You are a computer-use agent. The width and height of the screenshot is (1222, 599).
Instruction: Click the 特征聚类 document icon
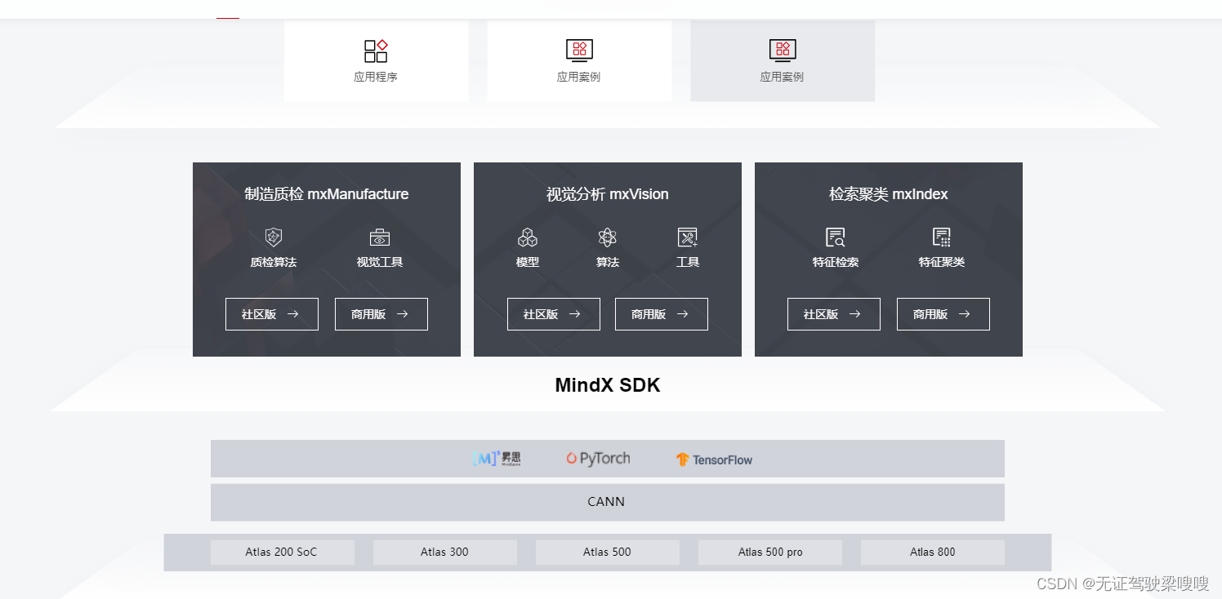click(x=942, y=237)
